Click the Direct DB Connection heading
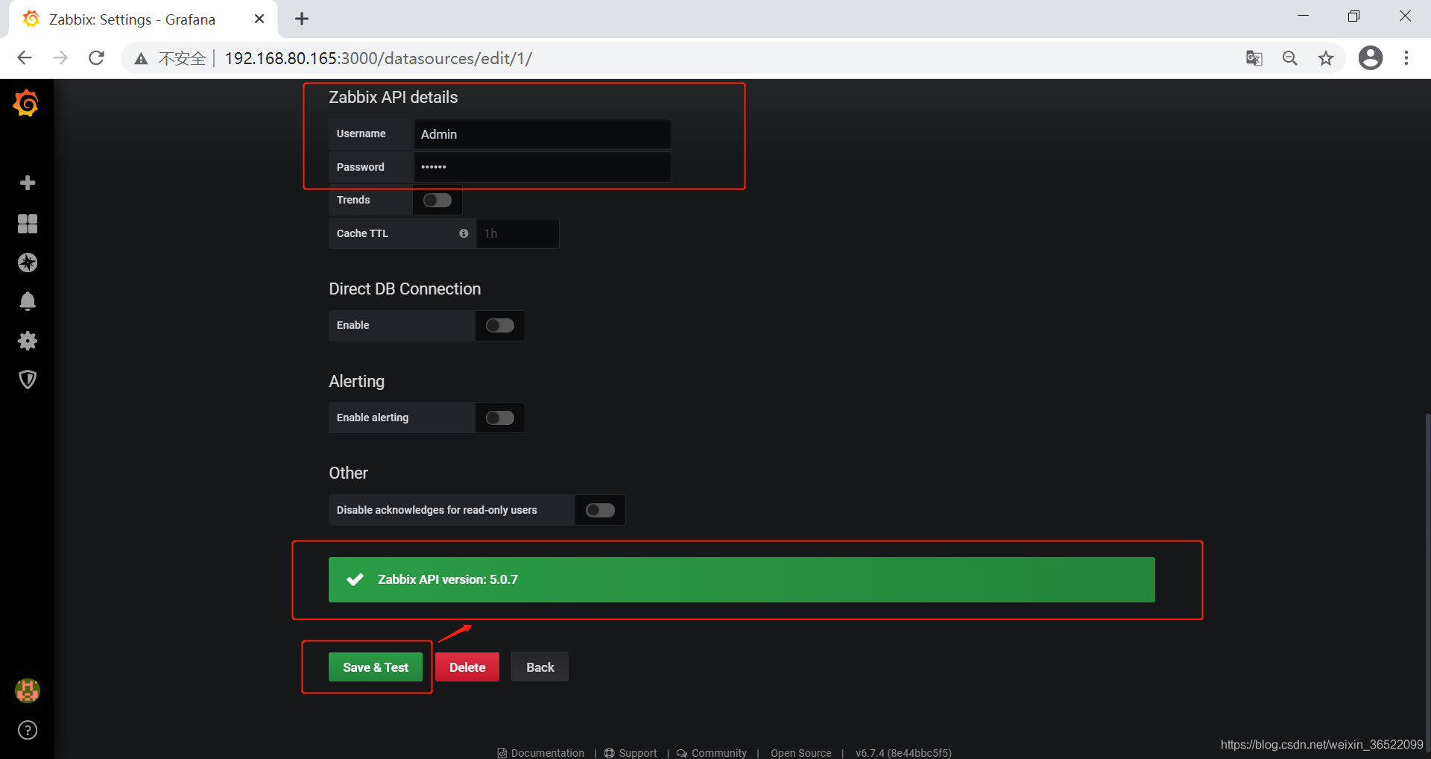 (405, 289)
